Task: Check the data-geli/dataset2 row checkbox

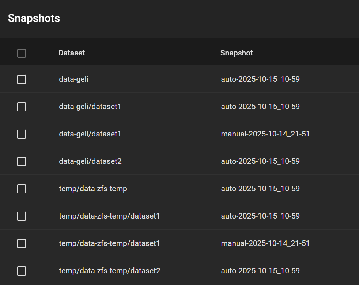Action: tap(22, 161)
